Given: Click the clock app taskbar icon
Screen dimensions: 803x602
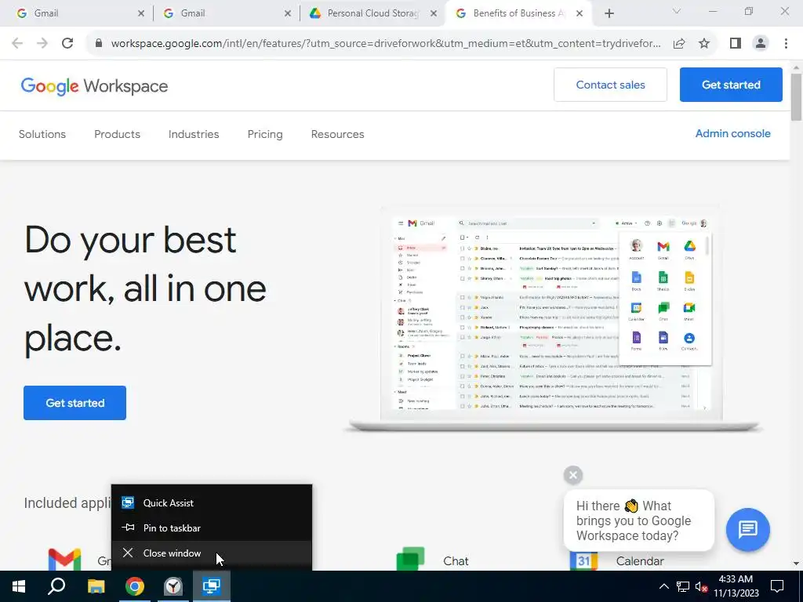Looking at the screenshot, I should pyautogui.click(x=173, y=586).
